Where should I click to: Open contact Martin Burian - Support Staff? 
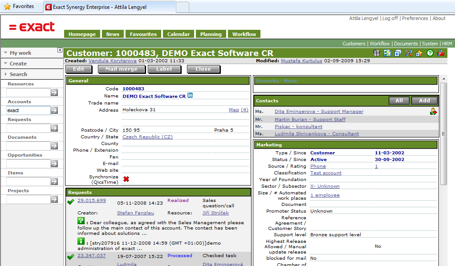(x=310, y=119)
